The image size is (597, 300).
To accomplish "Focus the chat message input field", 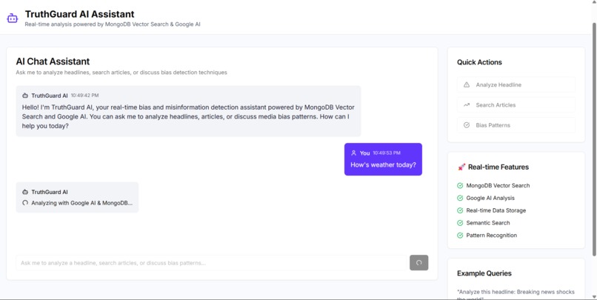I will [x=211, y=263].
